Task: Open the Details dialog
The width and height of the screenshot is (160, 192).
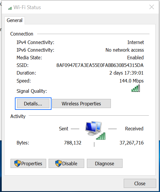Action: click(33, 104)
